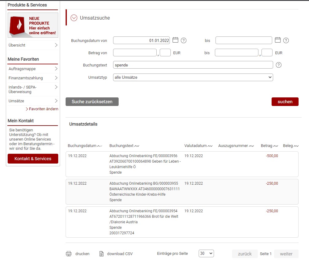Click the Kontakt & Services button
309x264 pixels.
(x=33, y=159)
